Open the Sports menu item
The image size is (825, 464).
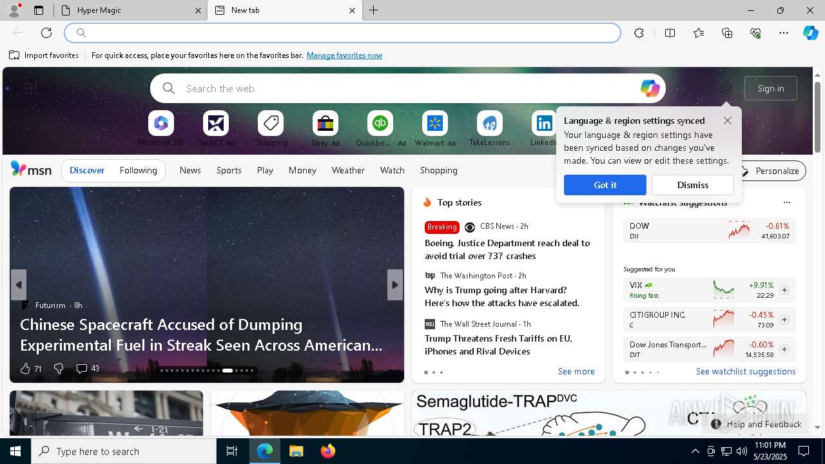point(229,171)
